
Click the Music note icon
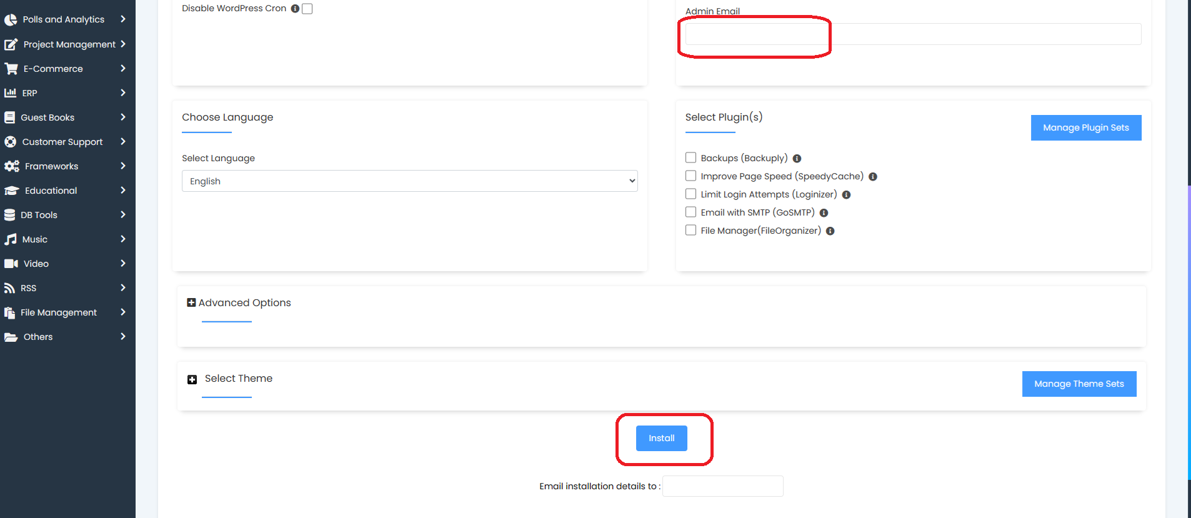point(10,239)
